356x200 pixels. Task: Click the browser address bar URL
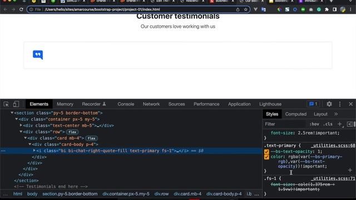[x=102, y=9]
